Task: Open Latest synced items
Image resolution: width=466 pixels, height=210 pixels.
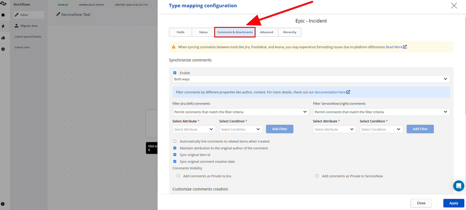Action: coord(28,36)
